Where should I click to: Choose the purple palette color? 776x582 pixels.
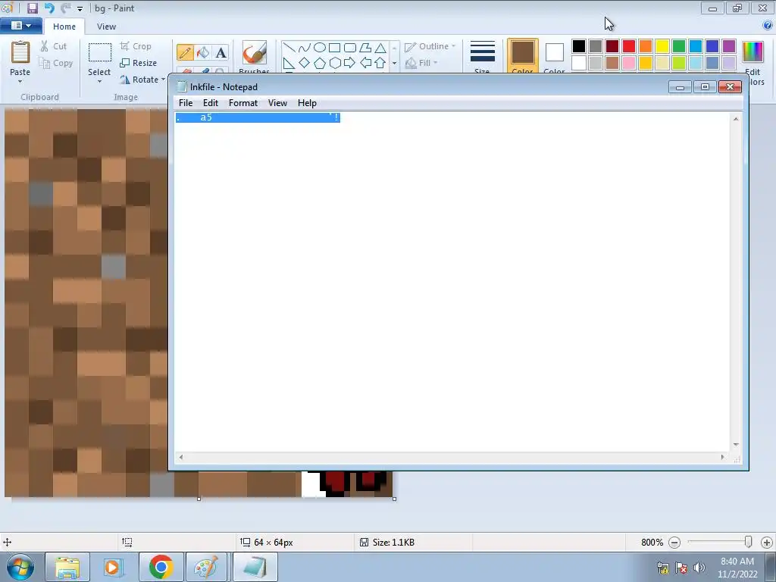[x=728, y=46]
